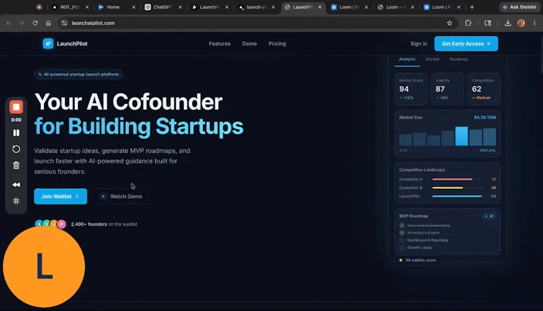Open the grid icon in the recorder bar
The image size is (543, 311).
point(16,201)
